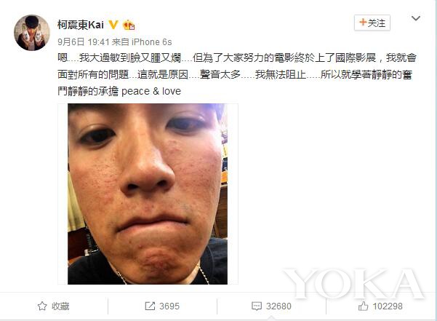437x321 pixels.
Task: Open the 柯震東Kai username link
Action: (x=81, y=25)
